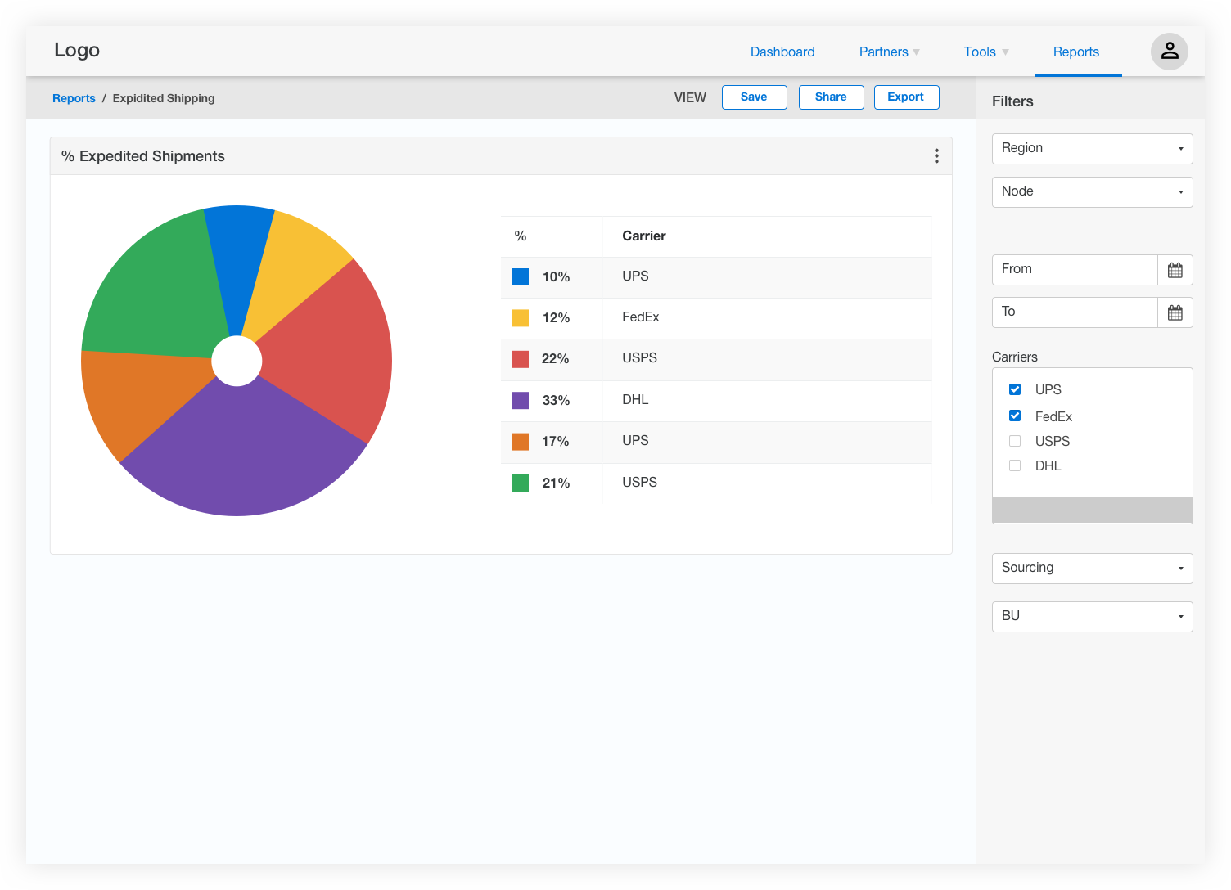Click the Save view button
The height and width of the screenshot is (890, 1231).
754,97
